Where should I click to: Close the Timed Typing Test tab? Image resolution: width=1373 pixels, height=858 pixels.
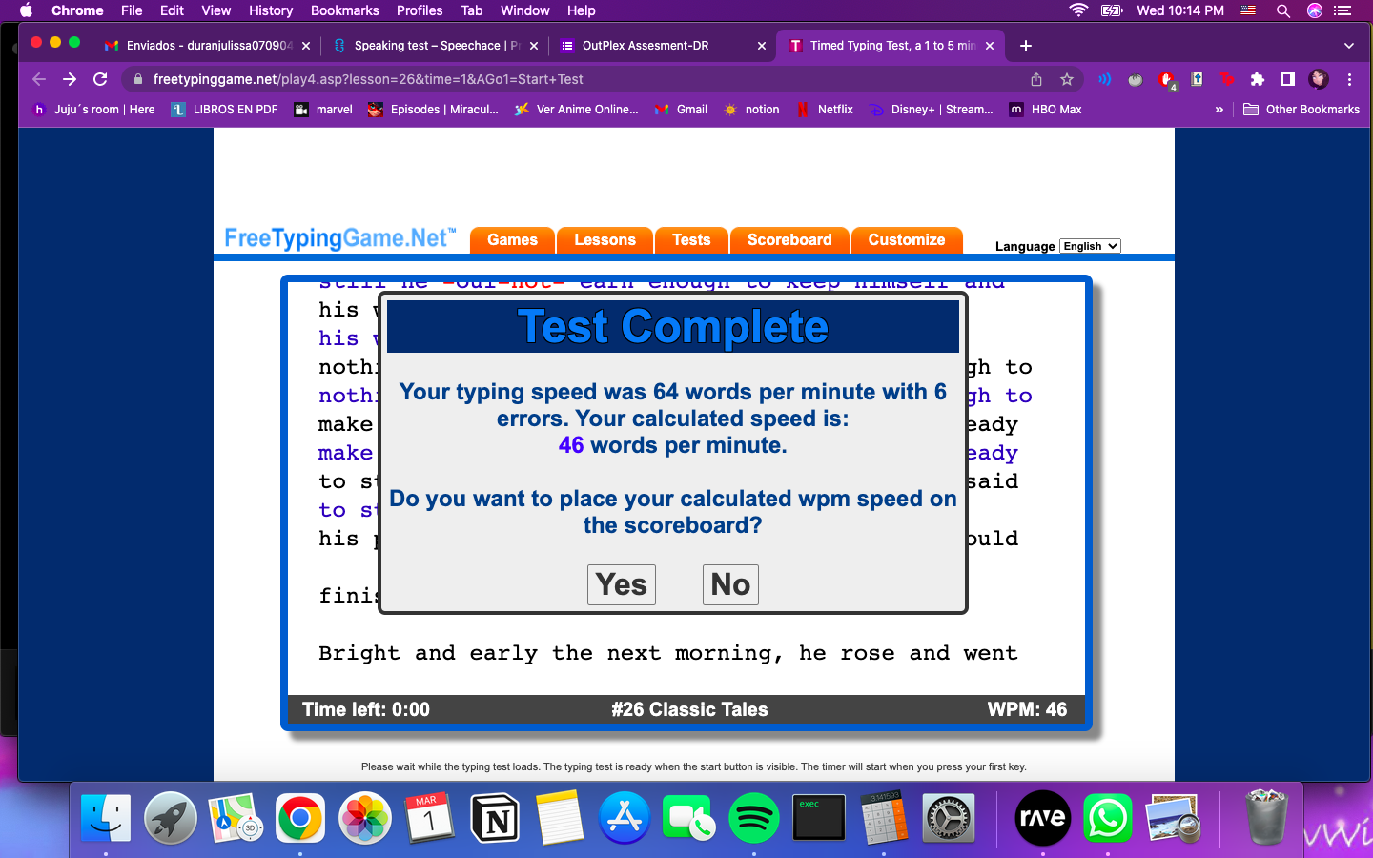point(990,46)
